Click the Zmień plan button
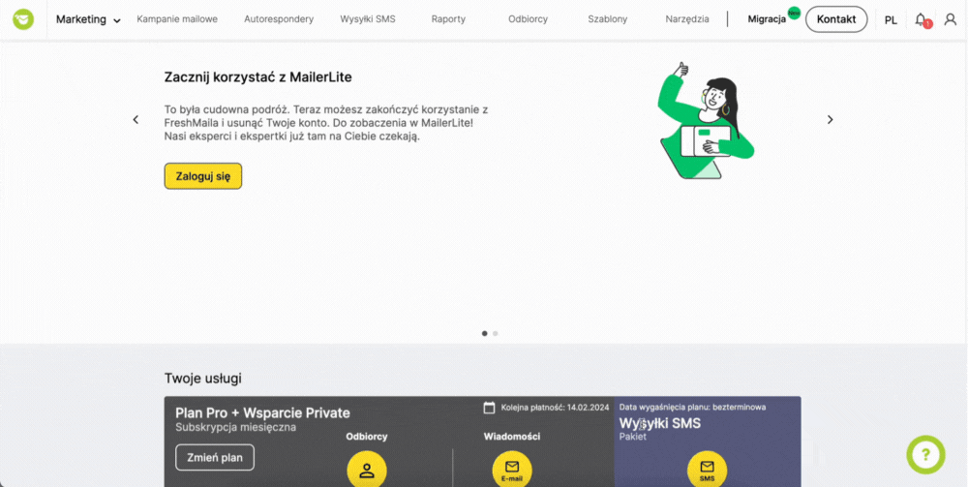This screenshot has height=487, width=968. pyautogui.click(x=215, y=457)
